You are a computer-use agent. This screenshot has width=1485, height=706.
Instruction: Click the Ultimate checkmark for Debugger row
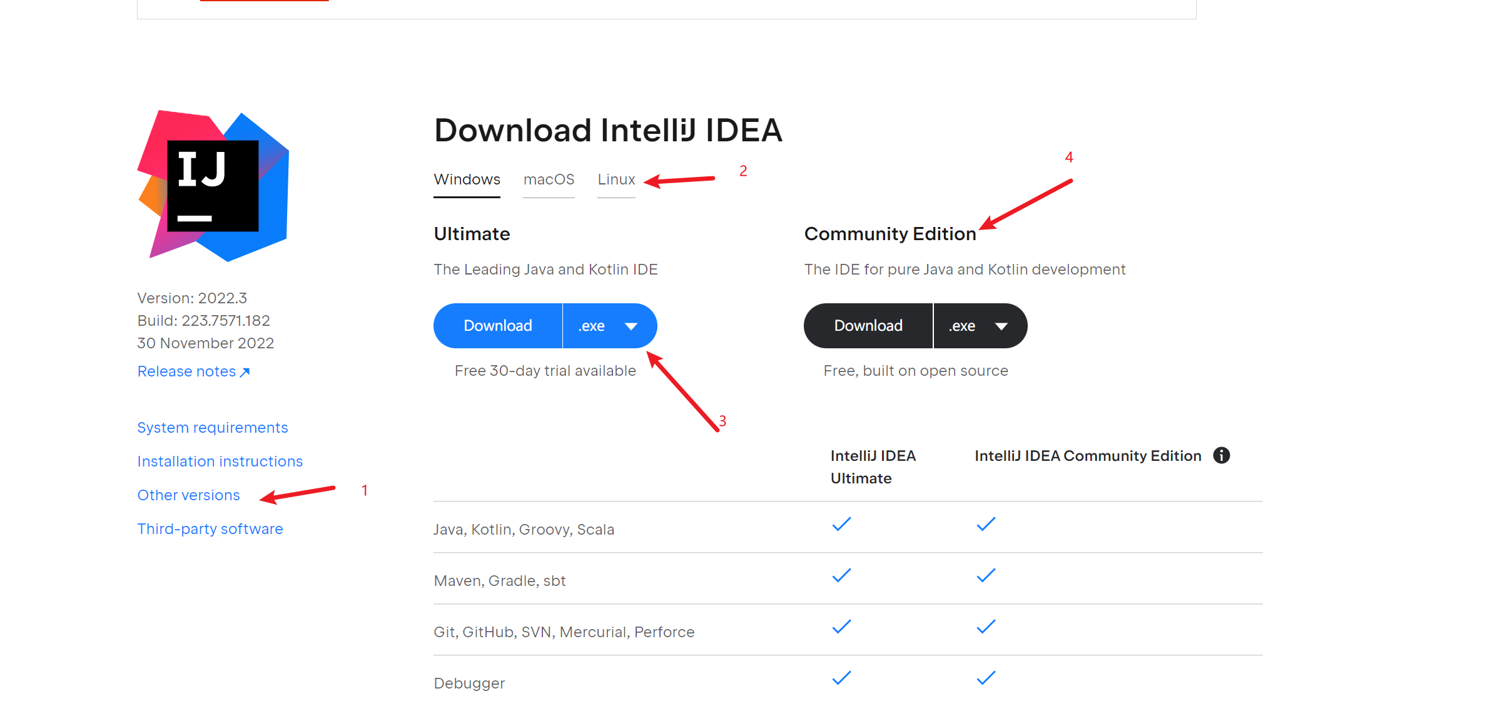coord(841,677)
